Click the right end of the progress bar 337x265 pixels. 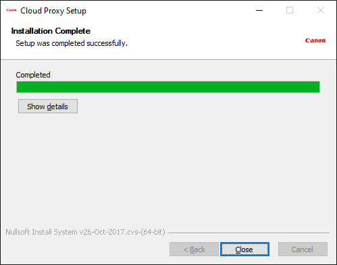click(316, 87)
